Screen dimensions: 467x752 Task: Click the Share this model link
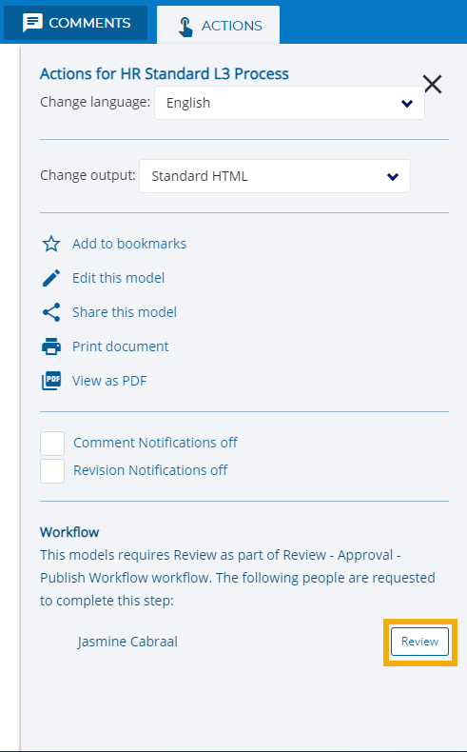(x=125, y=312)
